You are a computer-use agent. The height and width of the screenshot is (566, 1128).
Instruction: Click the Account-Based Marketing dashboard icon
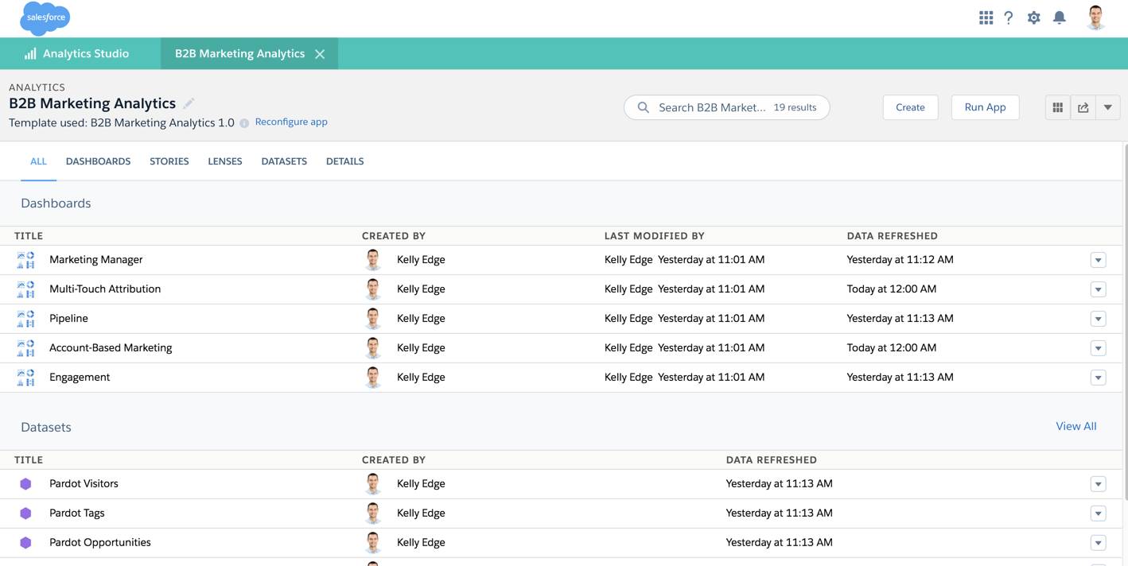25,348
